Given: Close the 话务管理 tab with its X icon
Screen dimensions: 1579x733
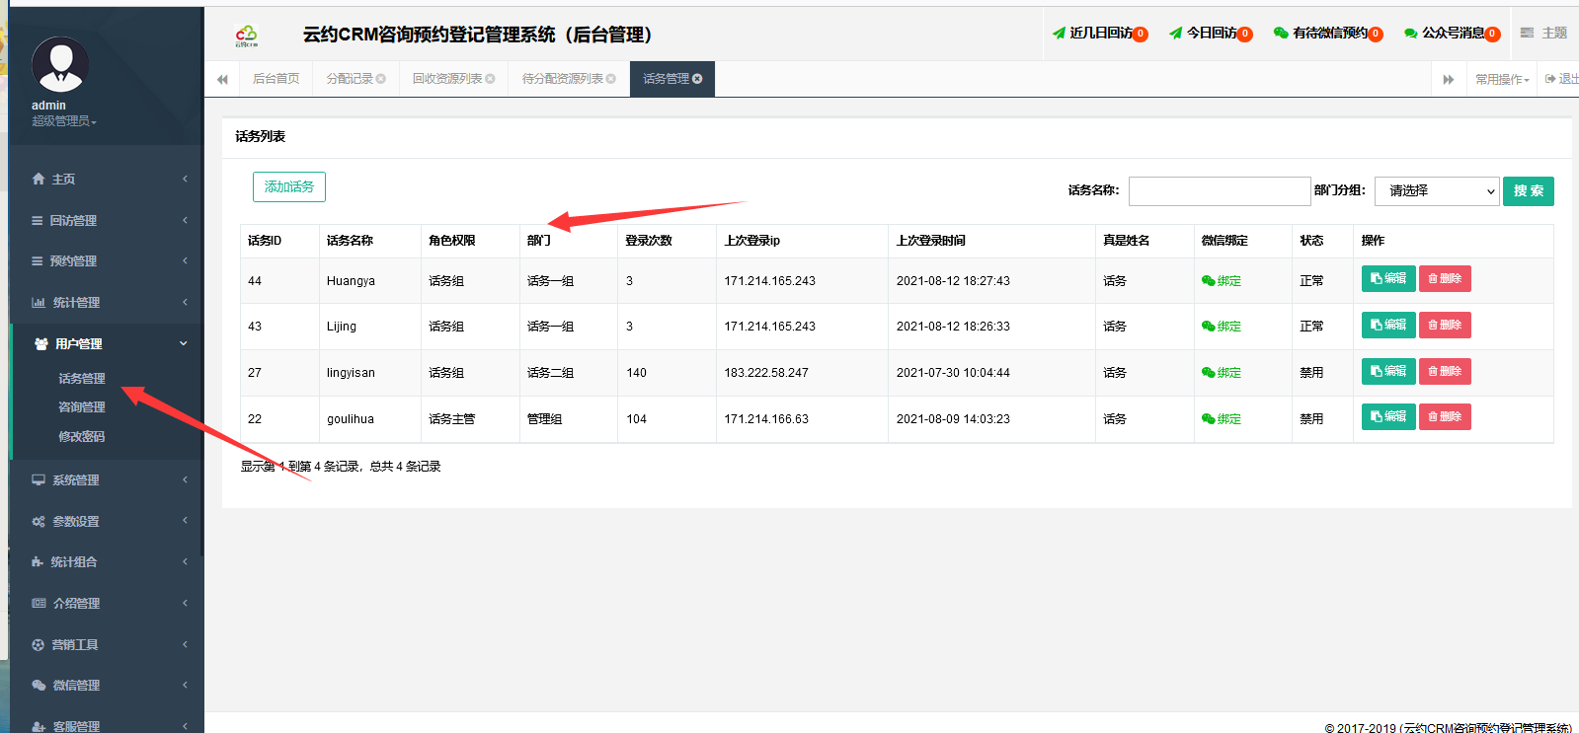Looking at the screenshot, I should [697, 79].
